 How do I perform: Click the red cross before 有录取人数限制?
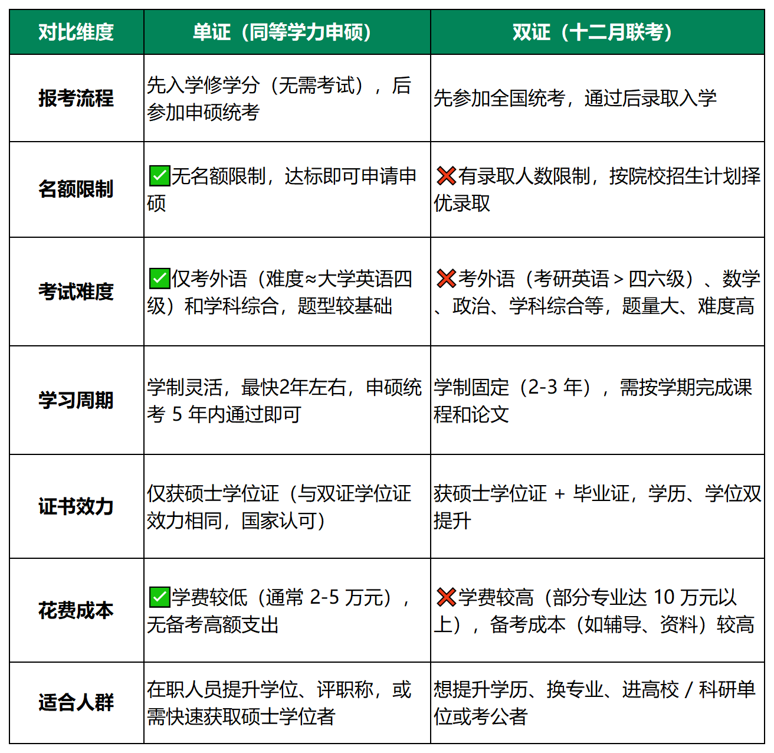coord(447,175)
